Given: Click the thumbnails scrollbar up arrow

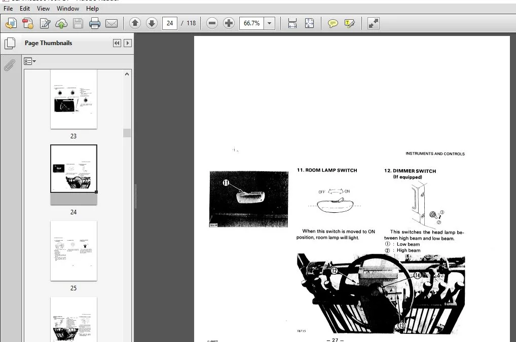Looking at the screenshot, I should (127, 74).
